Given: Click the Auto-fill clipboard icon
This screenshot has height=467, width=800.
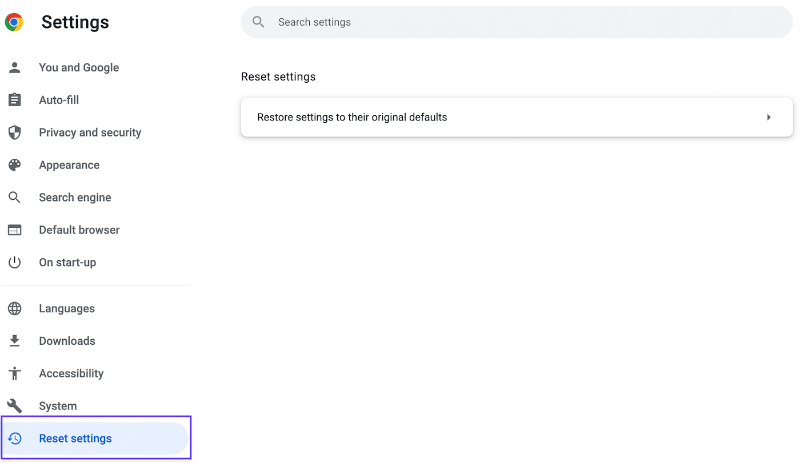Looking at the screenshot, I should click(x=14, y=99).
